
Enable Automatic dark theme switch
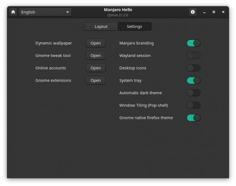coord(194,93)
